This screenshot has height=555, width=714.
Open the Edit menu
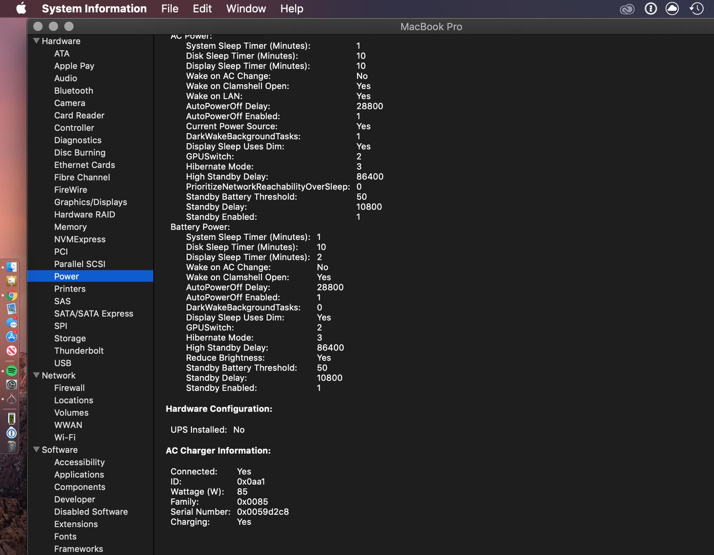(x=202, y=9)
